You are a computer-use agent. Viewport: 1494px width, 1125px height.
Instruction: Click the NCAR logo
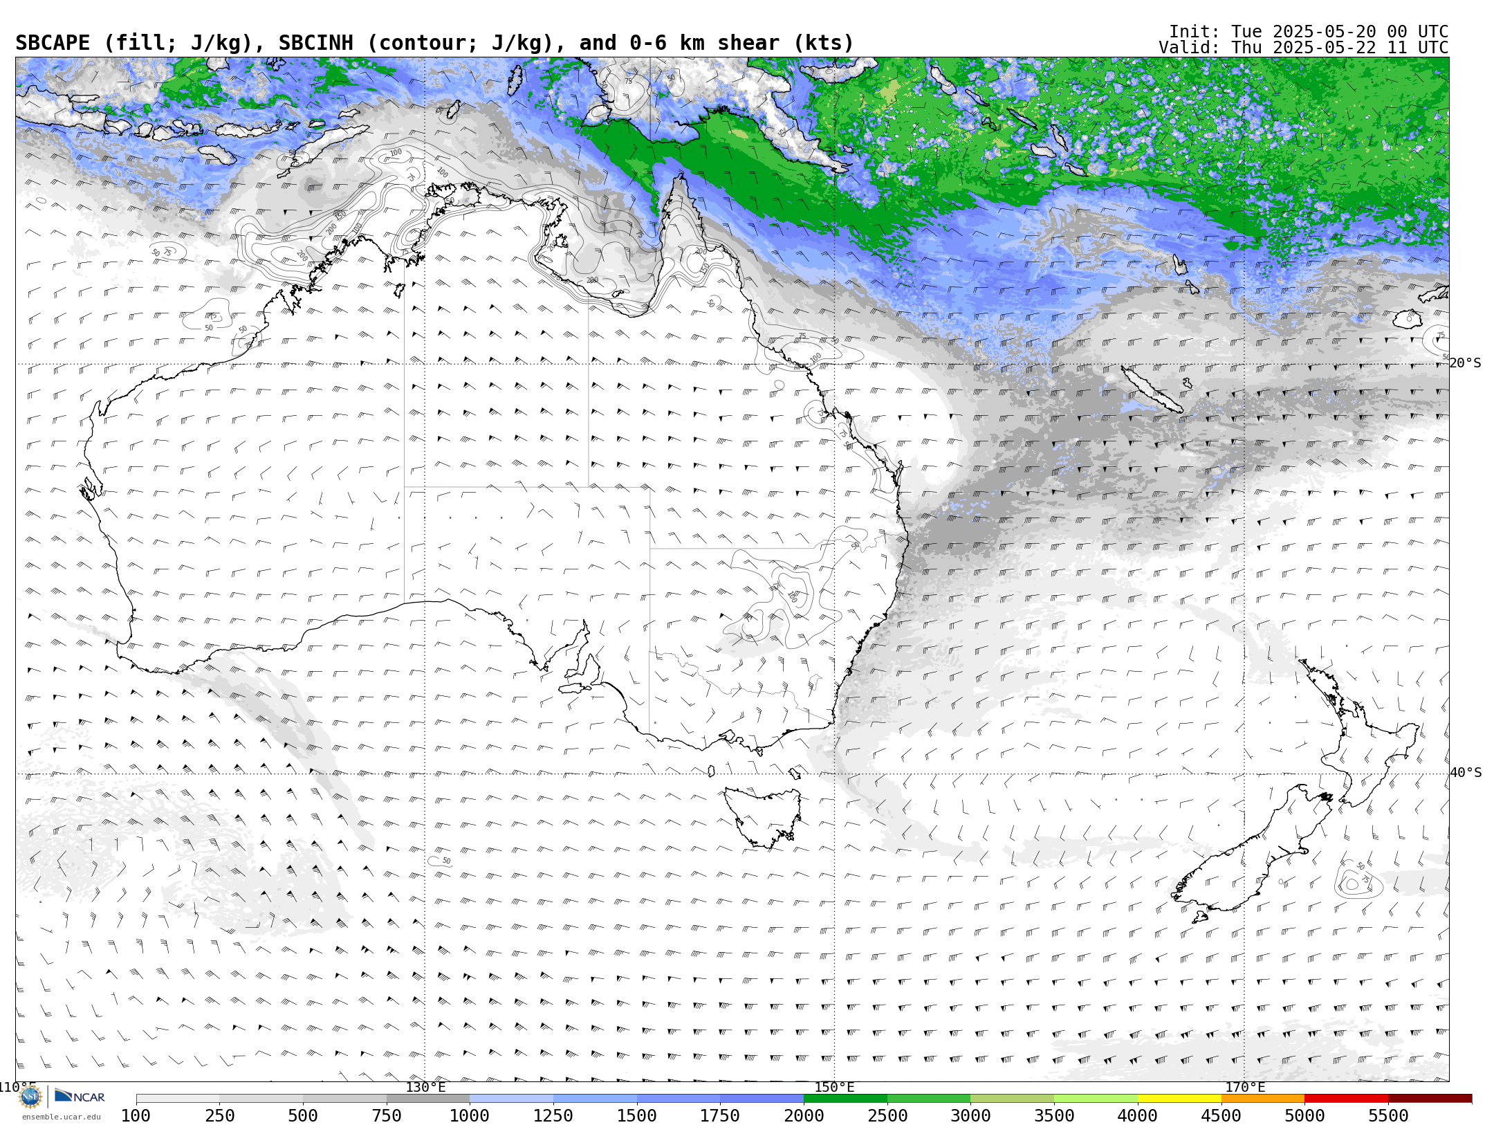coord(80,1097)
